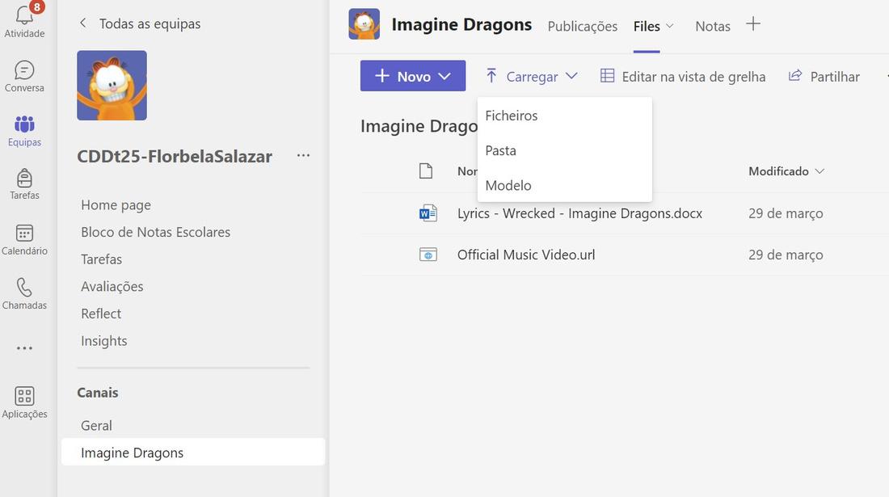
Task: Expand the Files tab chevron
Action: [670, 26]
